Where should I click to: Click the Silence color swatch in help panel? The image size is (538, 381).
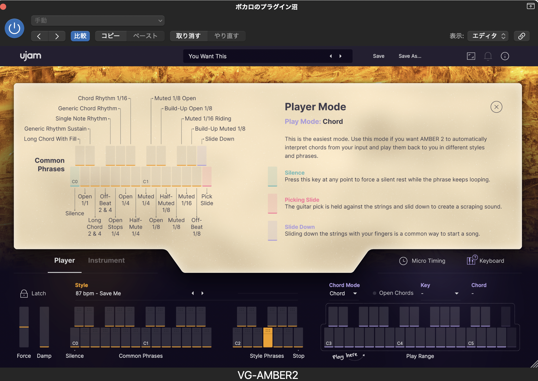tap(272, 177)
